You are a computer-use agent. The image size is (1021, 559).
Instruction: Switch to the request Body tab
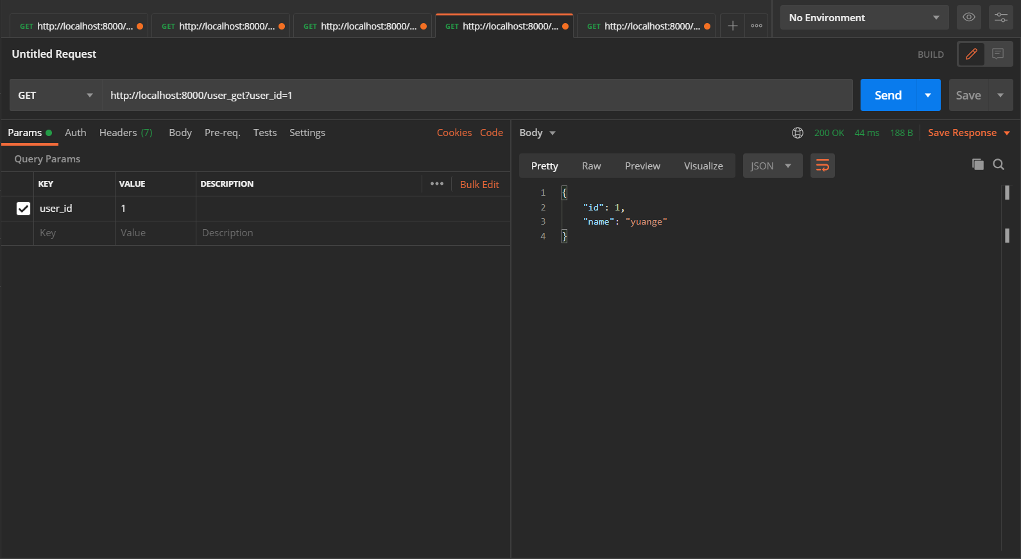point(180,133)
